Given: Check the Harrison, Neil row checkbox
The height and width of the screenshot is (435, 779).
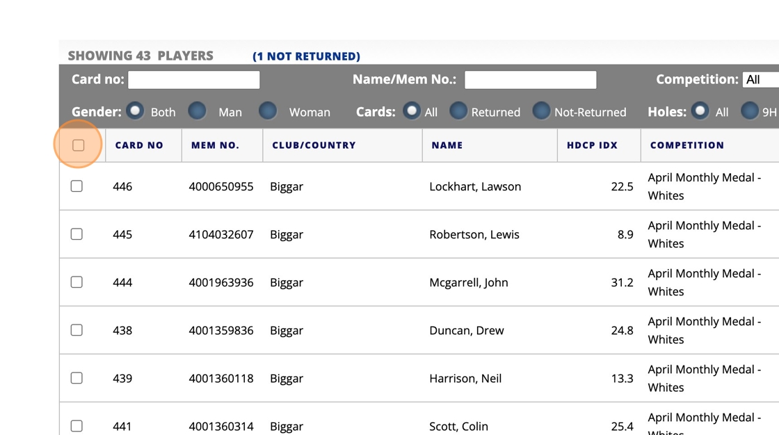Looking at the screenshot, I should pos(77,378).
